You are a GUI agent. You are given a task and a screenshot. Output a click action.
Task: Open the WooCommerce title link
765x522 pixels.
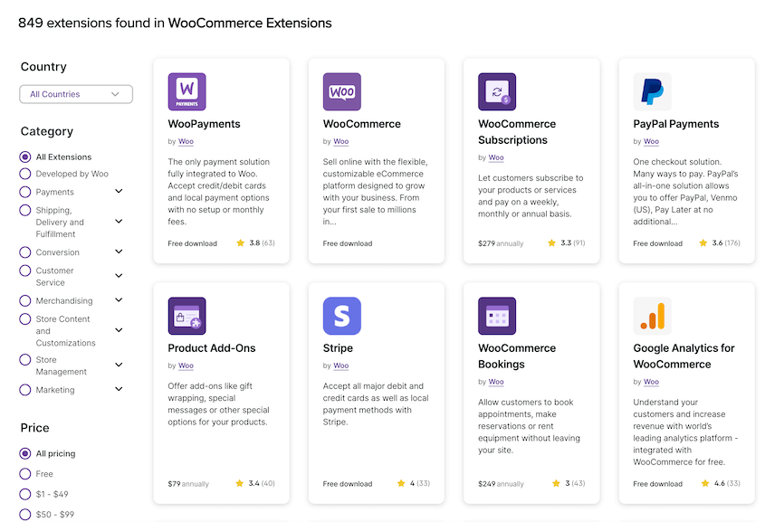click(361, 124)
